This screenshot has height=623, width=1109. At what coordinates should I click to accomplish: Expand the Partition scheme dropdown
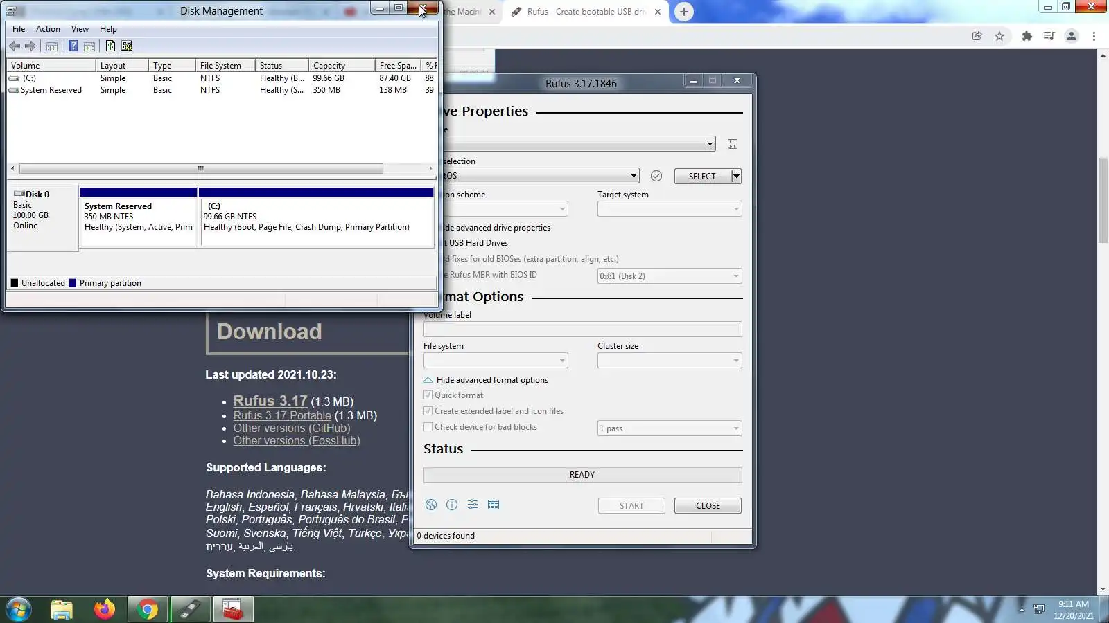click(562, 209)
